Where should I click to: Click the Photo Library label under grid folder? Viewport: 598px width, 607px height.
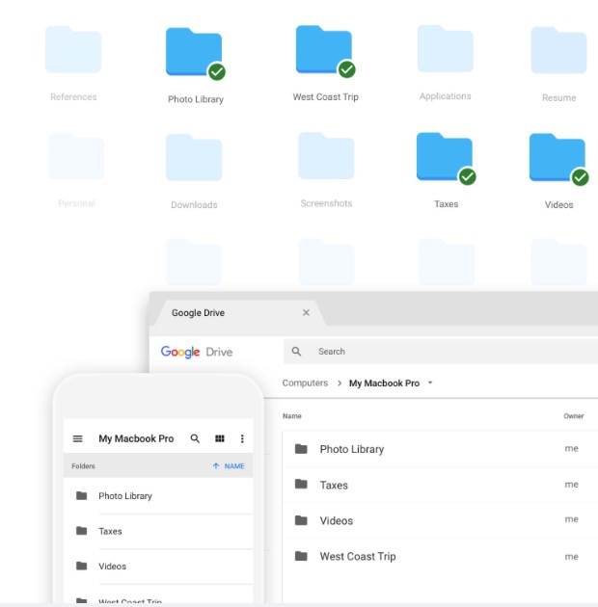pos(196,99)
